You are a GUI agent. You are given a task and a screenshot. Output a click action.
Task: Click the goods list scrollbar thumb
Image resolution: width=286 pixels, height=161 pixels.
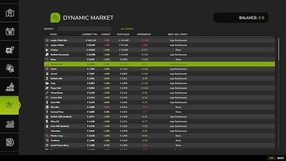(x=279, y=49)
